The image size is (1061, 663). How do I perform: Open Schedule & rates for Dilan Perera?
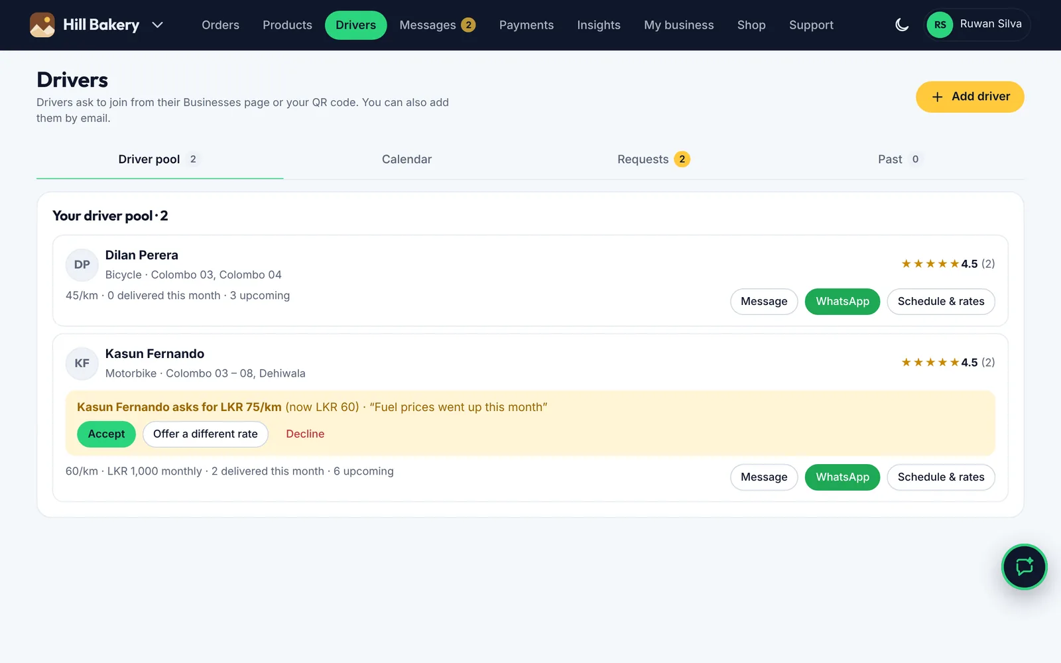941,302
